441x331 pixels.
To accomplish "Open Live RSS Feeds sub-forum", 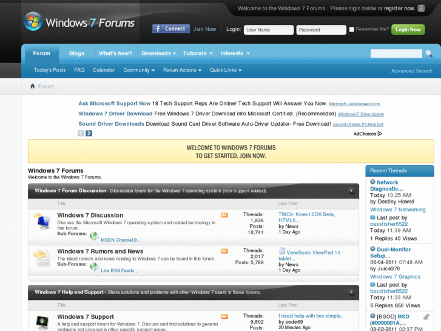I will coord(118,270).
